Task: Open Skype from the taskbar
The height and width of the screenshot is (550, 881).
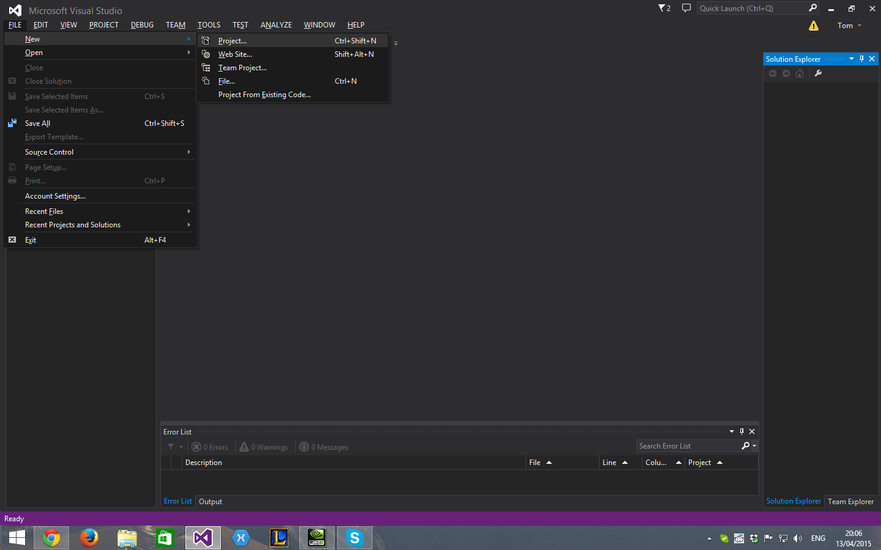Action: (x=355, y=538)
